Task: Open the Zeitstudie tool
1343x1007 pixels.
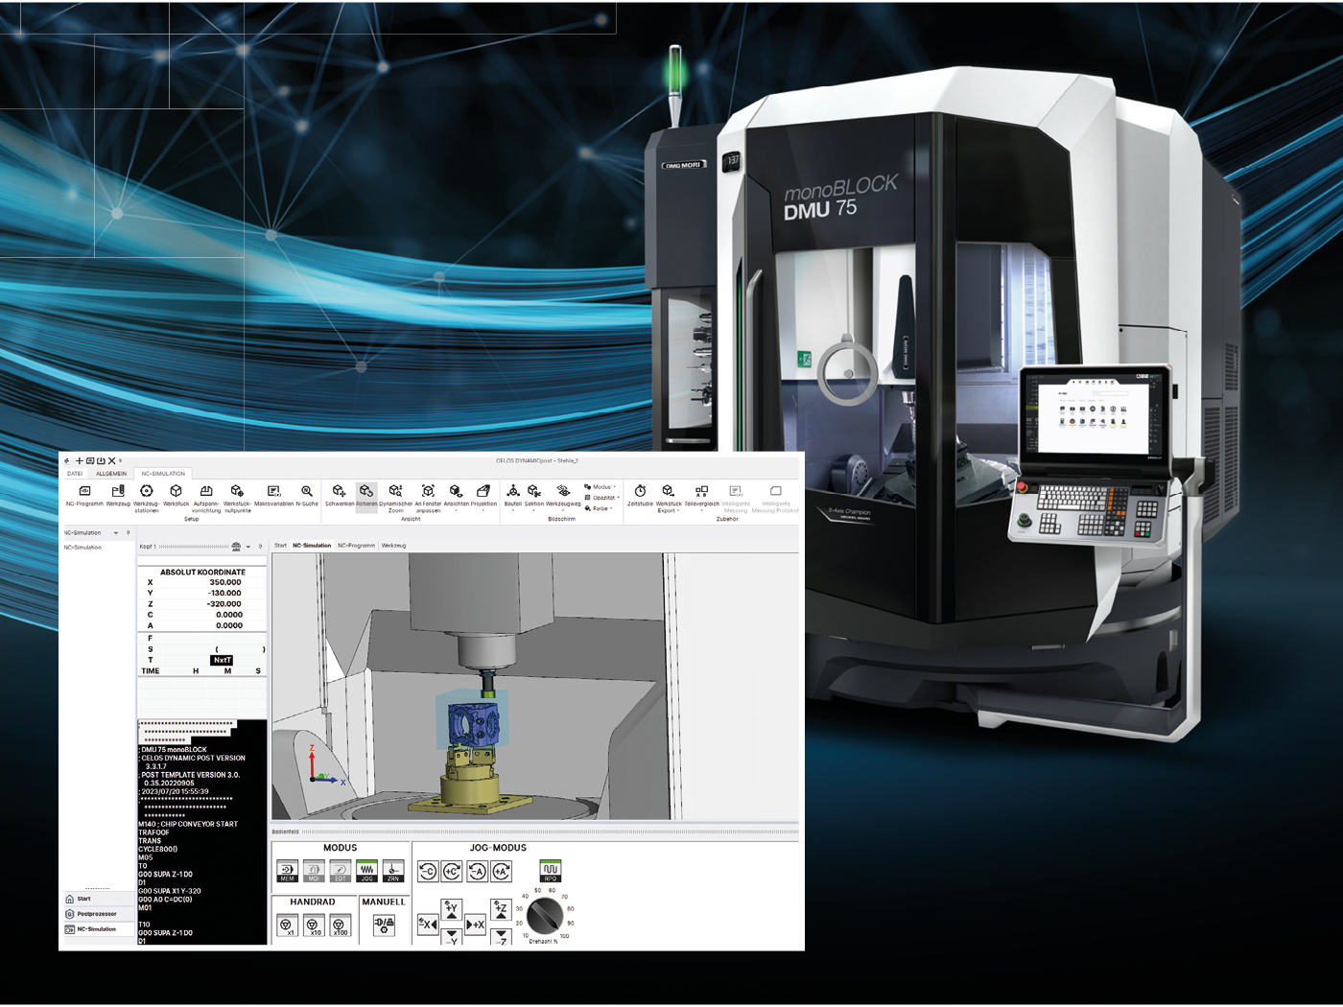Action: [640, 492]
